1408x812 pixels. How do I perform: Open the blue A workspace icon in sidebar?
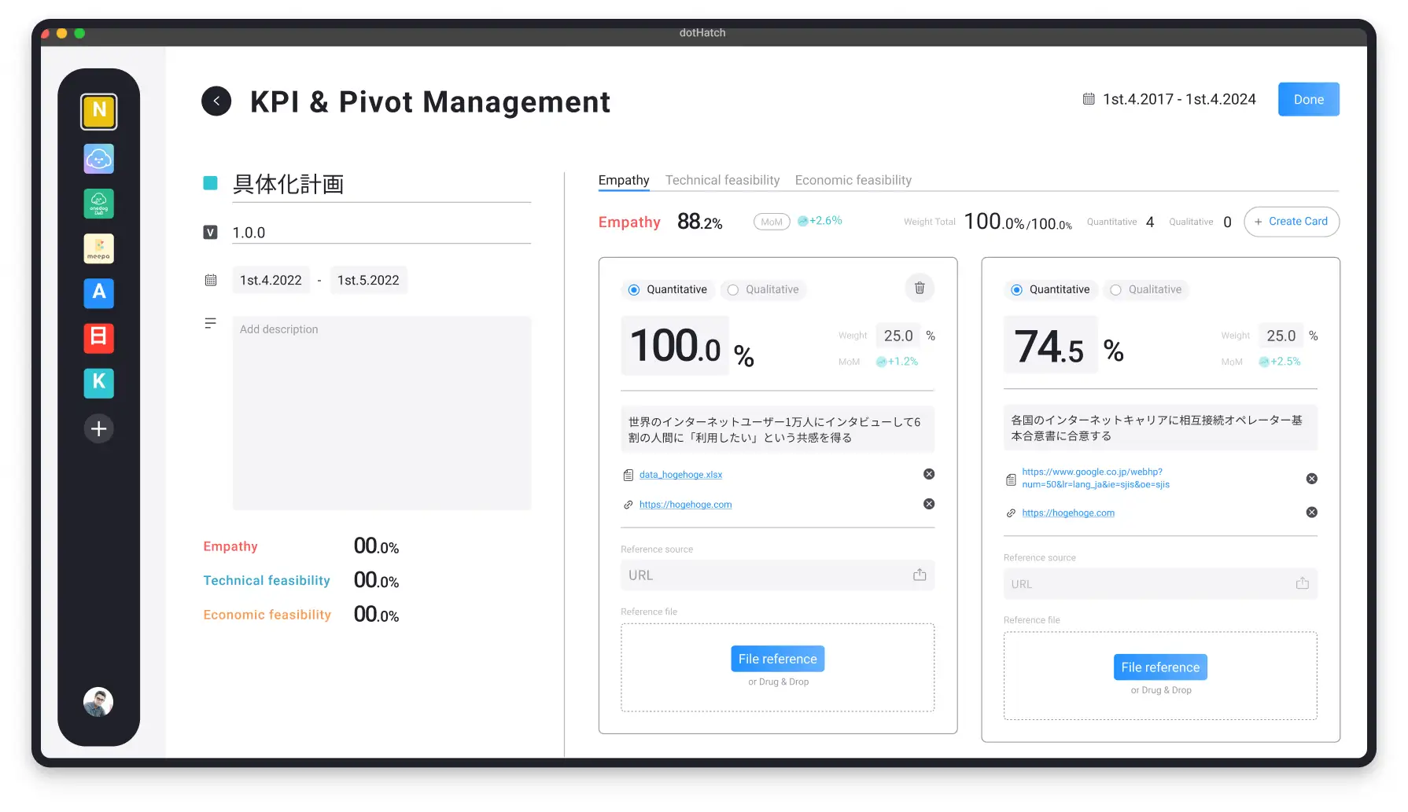(x=99, y=292)
